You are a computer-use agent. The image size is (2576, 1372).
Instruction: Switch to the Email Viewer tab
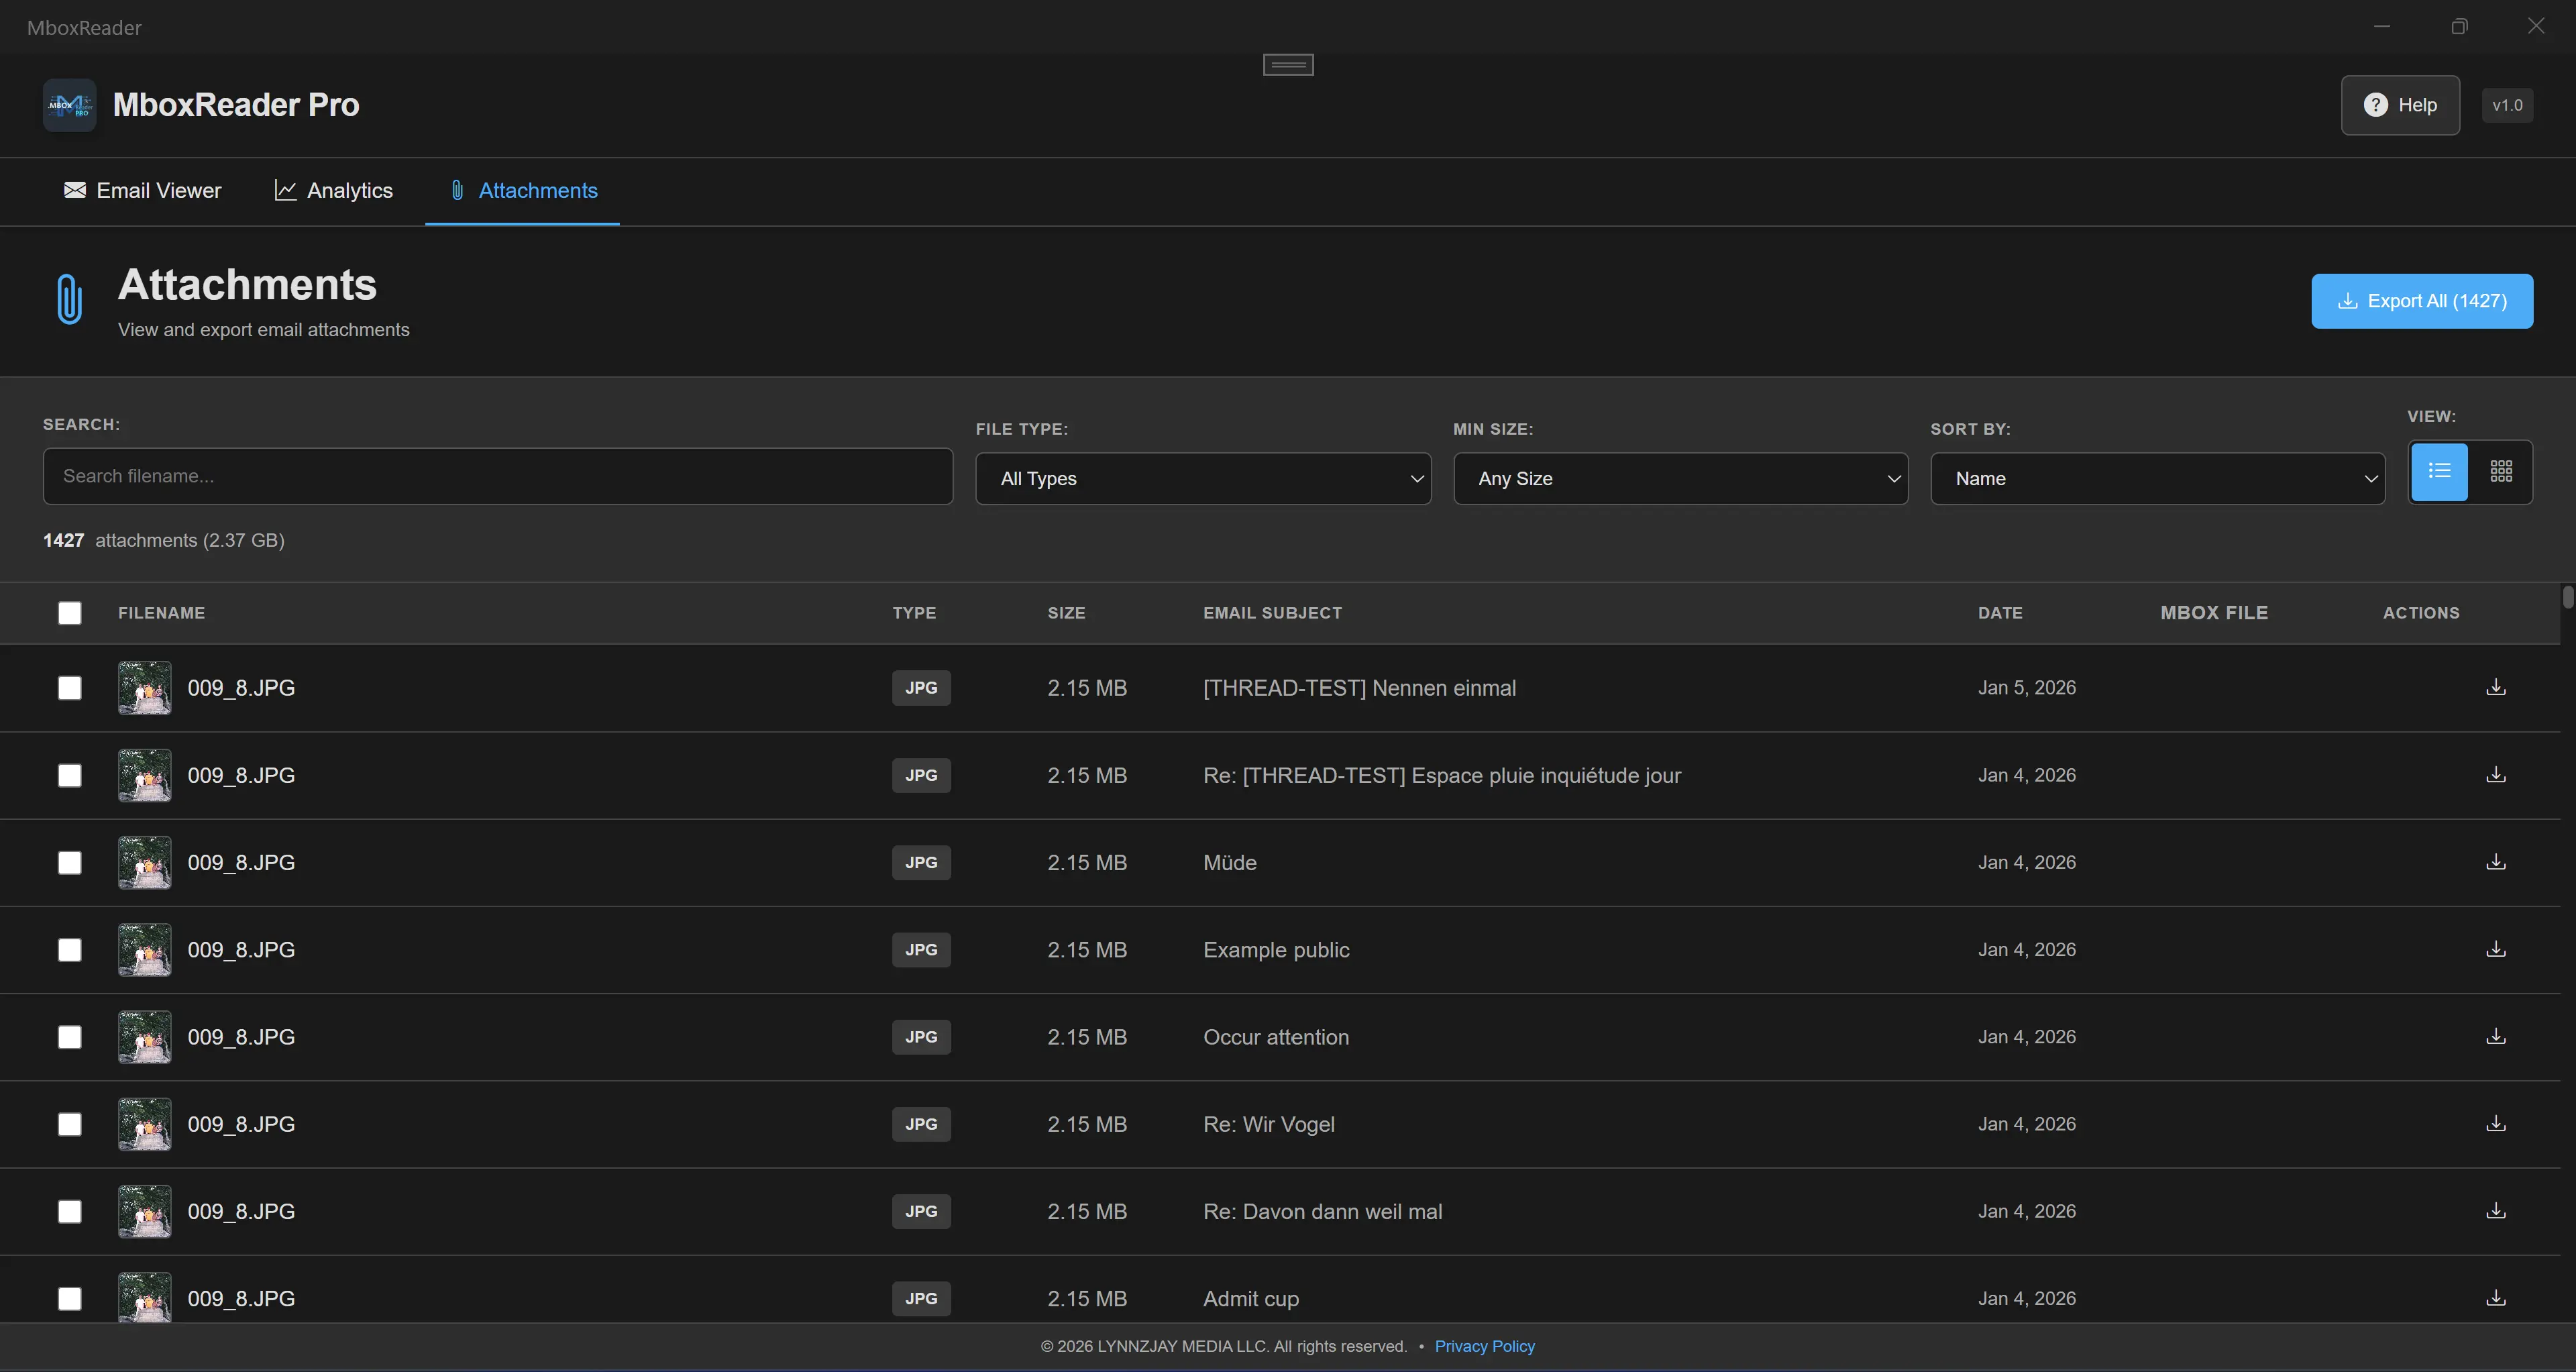(x=142, y=190)
